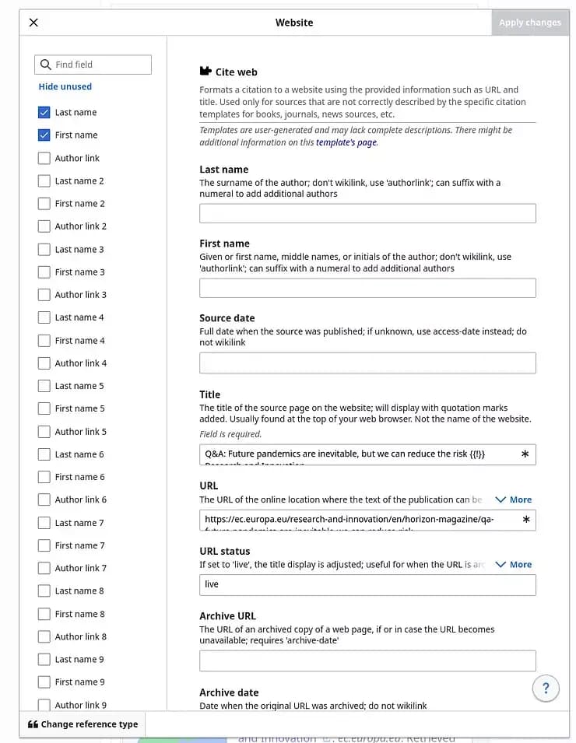Expand More options beside URL status

coord(514,564)
